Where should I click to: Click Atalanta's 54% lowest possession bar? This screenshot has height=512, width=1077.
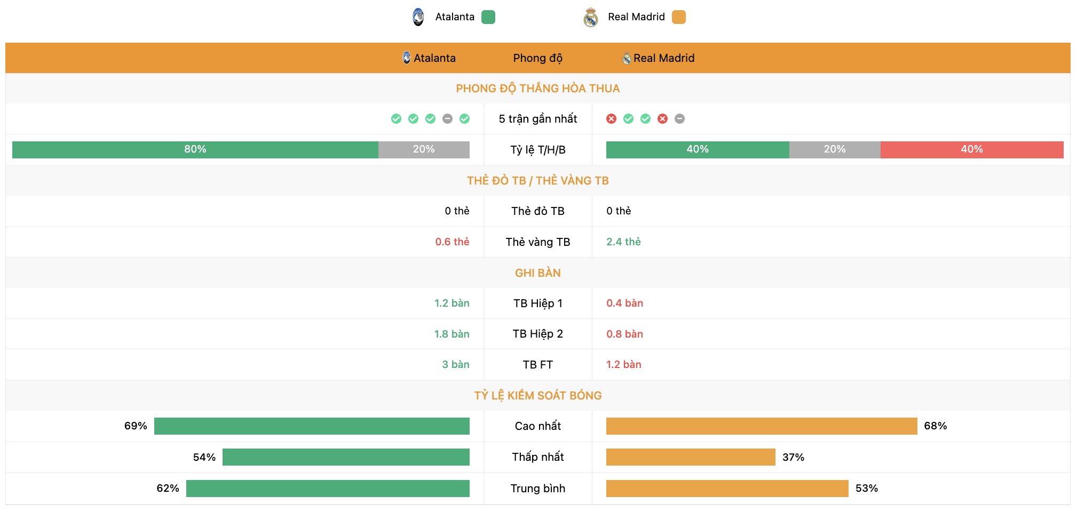[x=346, y=457]
